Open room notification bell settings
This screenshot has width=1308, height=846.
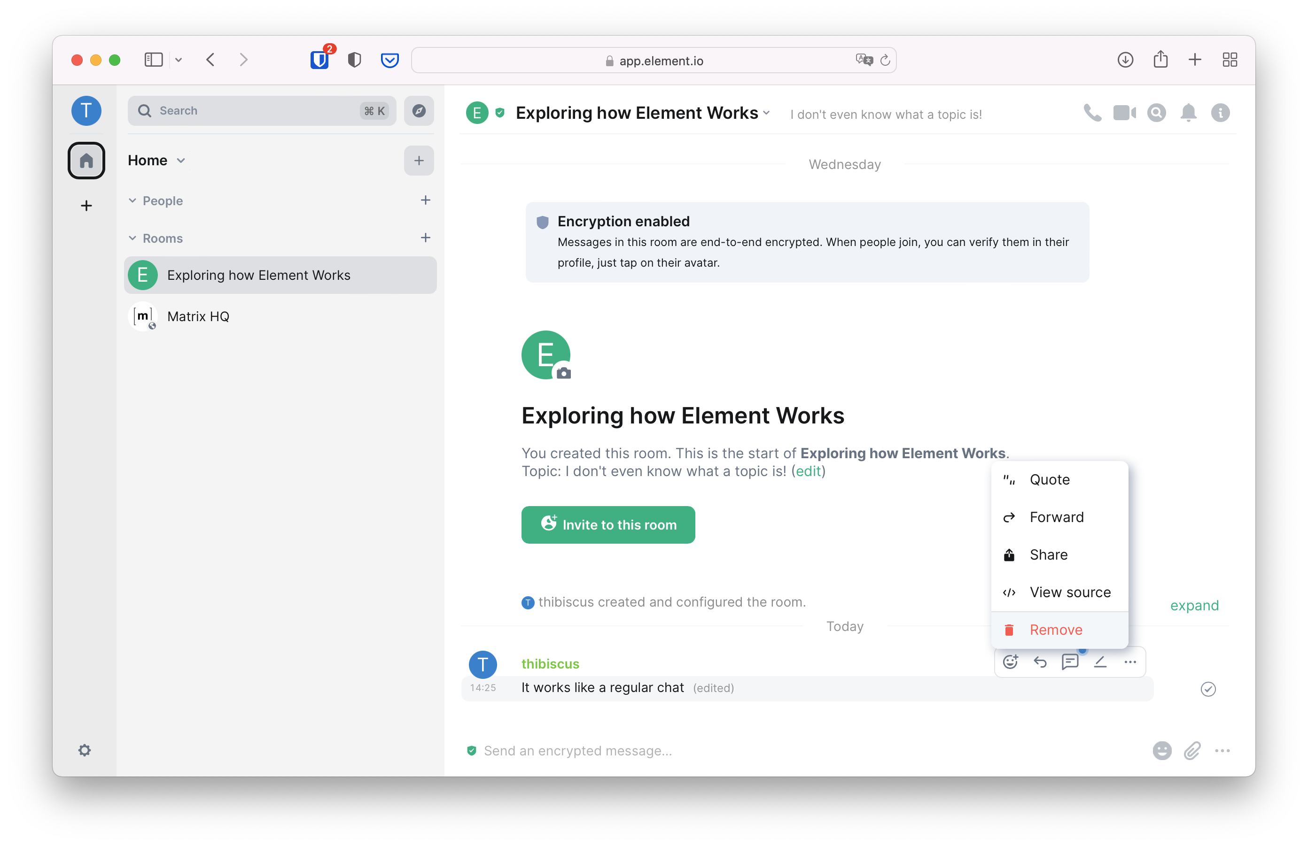1188,113
